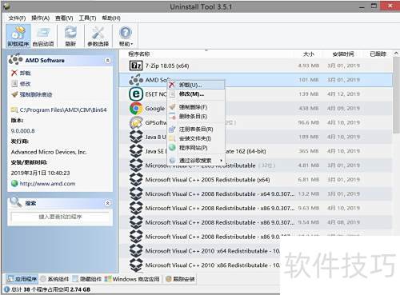Click icon of Visual C++ 2005 Redistributable (x64)
Viewport: 400px width, 295px height.
click(x=136, y=180)
